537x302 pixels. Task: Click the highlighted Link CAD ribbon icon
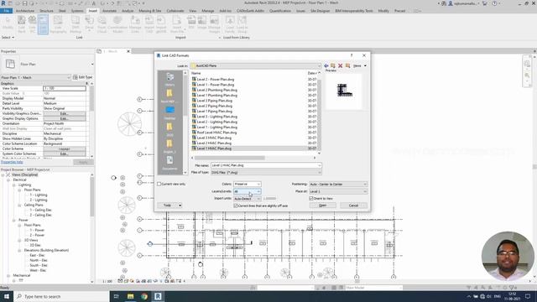pos(43,24)
